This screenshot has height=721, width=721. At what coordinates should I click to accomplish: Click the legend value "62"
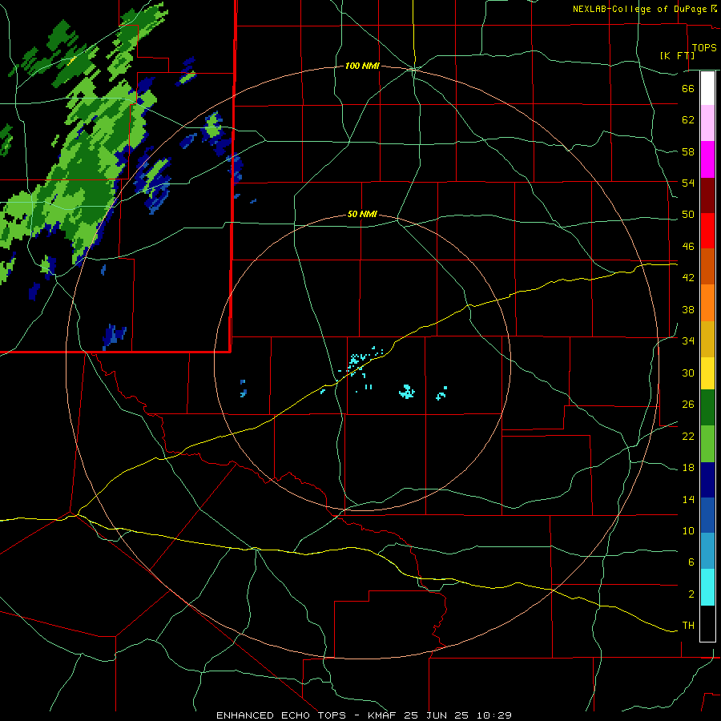(x=688, y=120)
